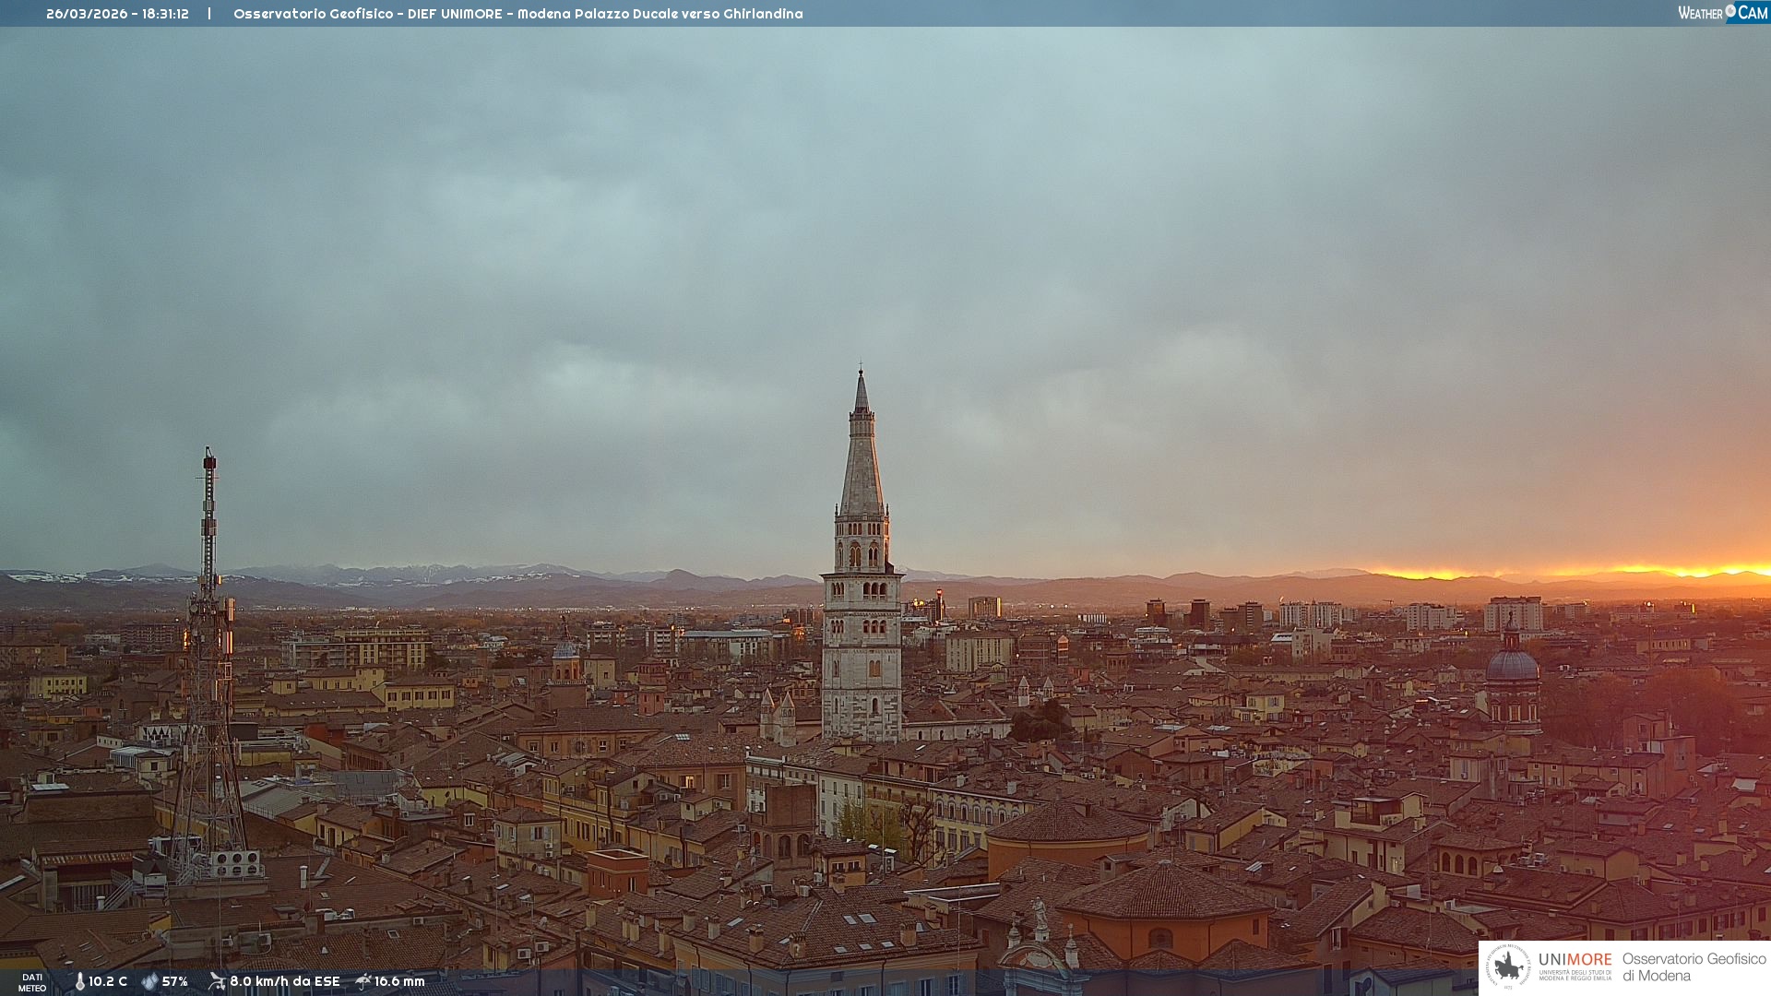1771x996 pixels.
Task: Click the 8.0 km/h da ESE wind reading
Action: click(284, 982)
